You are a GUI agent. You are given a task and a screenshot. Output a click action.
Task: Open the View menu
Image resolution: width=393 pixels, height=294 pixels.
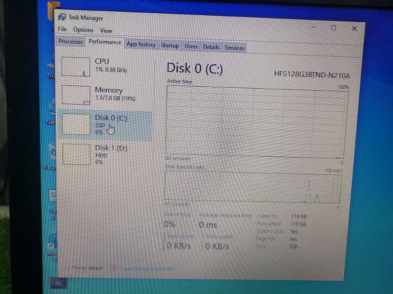coord(106,30)
